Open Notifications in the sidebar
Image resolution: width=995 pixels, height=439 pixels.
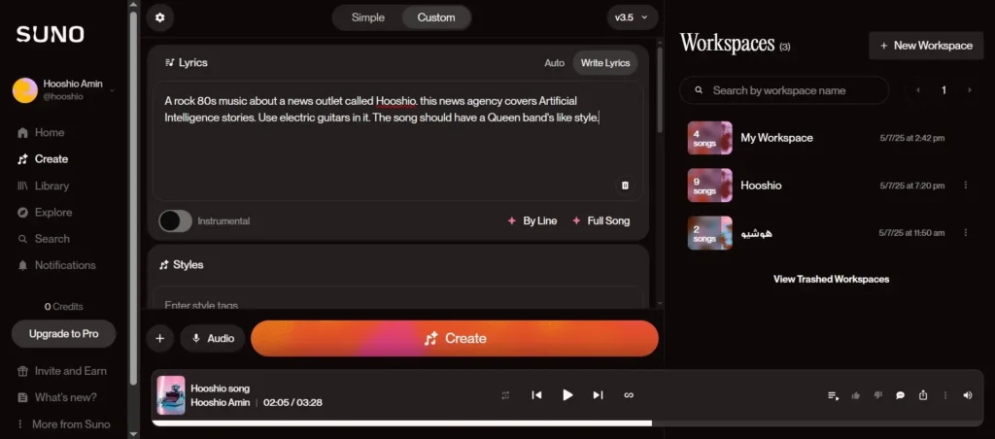tap(56, 266)
